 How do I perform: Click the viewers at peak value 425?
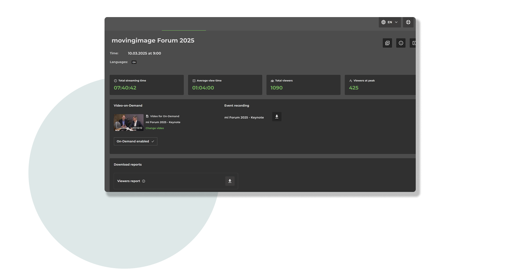click(354, 88)
